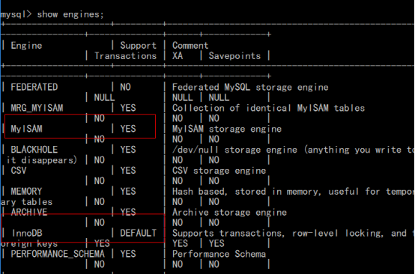Select the PERFORMANCE_SCHEMA engine name
Viewport: 415px width, 274px height.
point(58,254)
